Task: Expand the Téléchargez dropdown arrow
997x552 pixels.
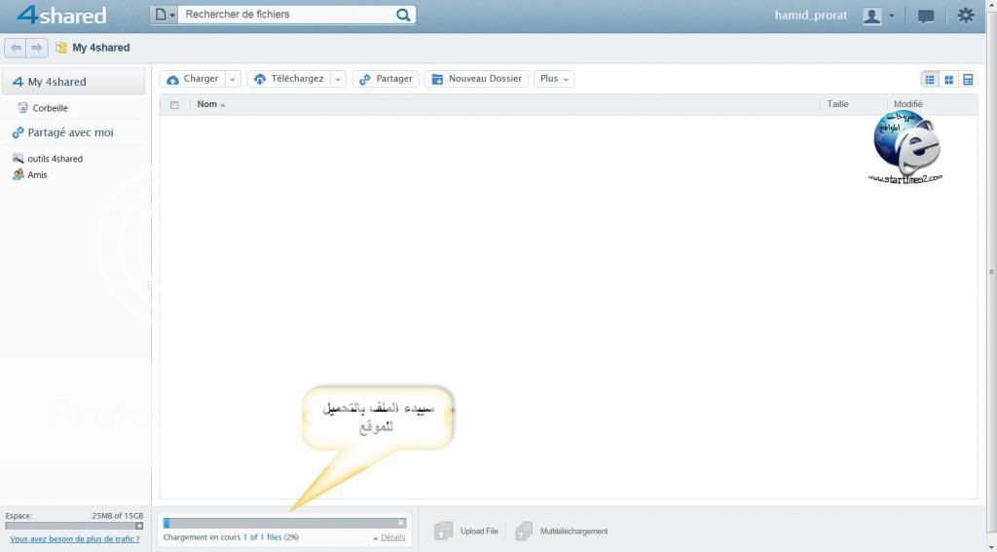Action: (x=338, y=79)
